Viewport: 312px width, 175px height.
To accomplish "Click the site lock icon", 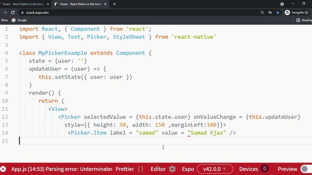I will point(22,13).
